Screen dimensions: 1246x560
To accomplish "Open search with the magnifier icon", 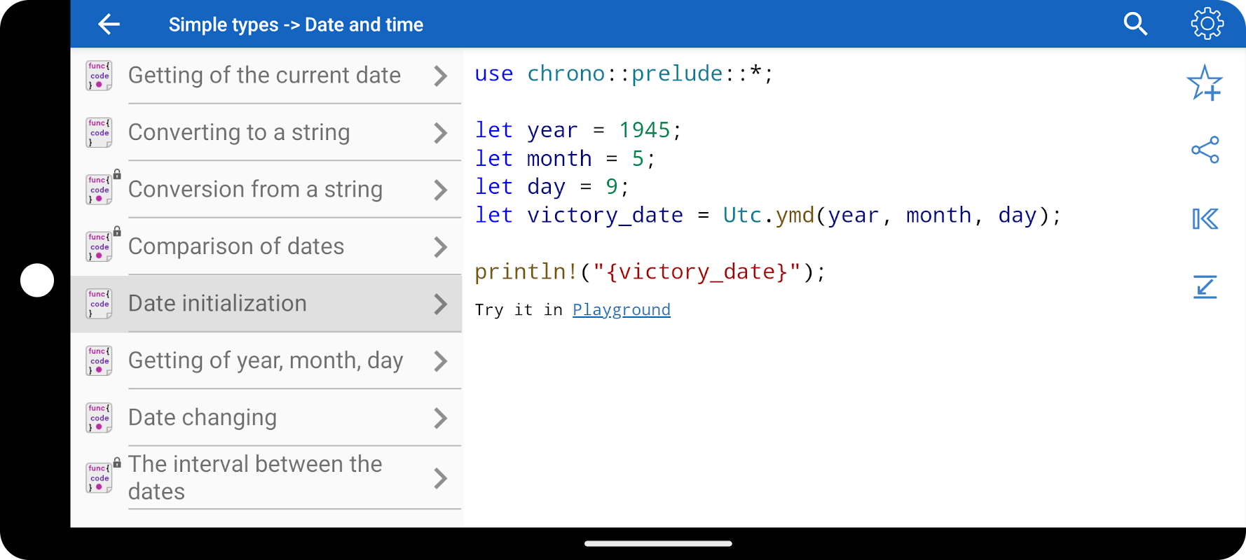I will tap(1135, 24).
